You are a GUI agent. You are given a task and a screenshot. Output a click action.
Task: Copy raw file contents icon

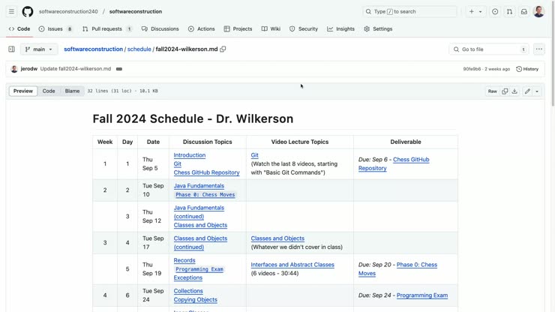pos(505,91)
